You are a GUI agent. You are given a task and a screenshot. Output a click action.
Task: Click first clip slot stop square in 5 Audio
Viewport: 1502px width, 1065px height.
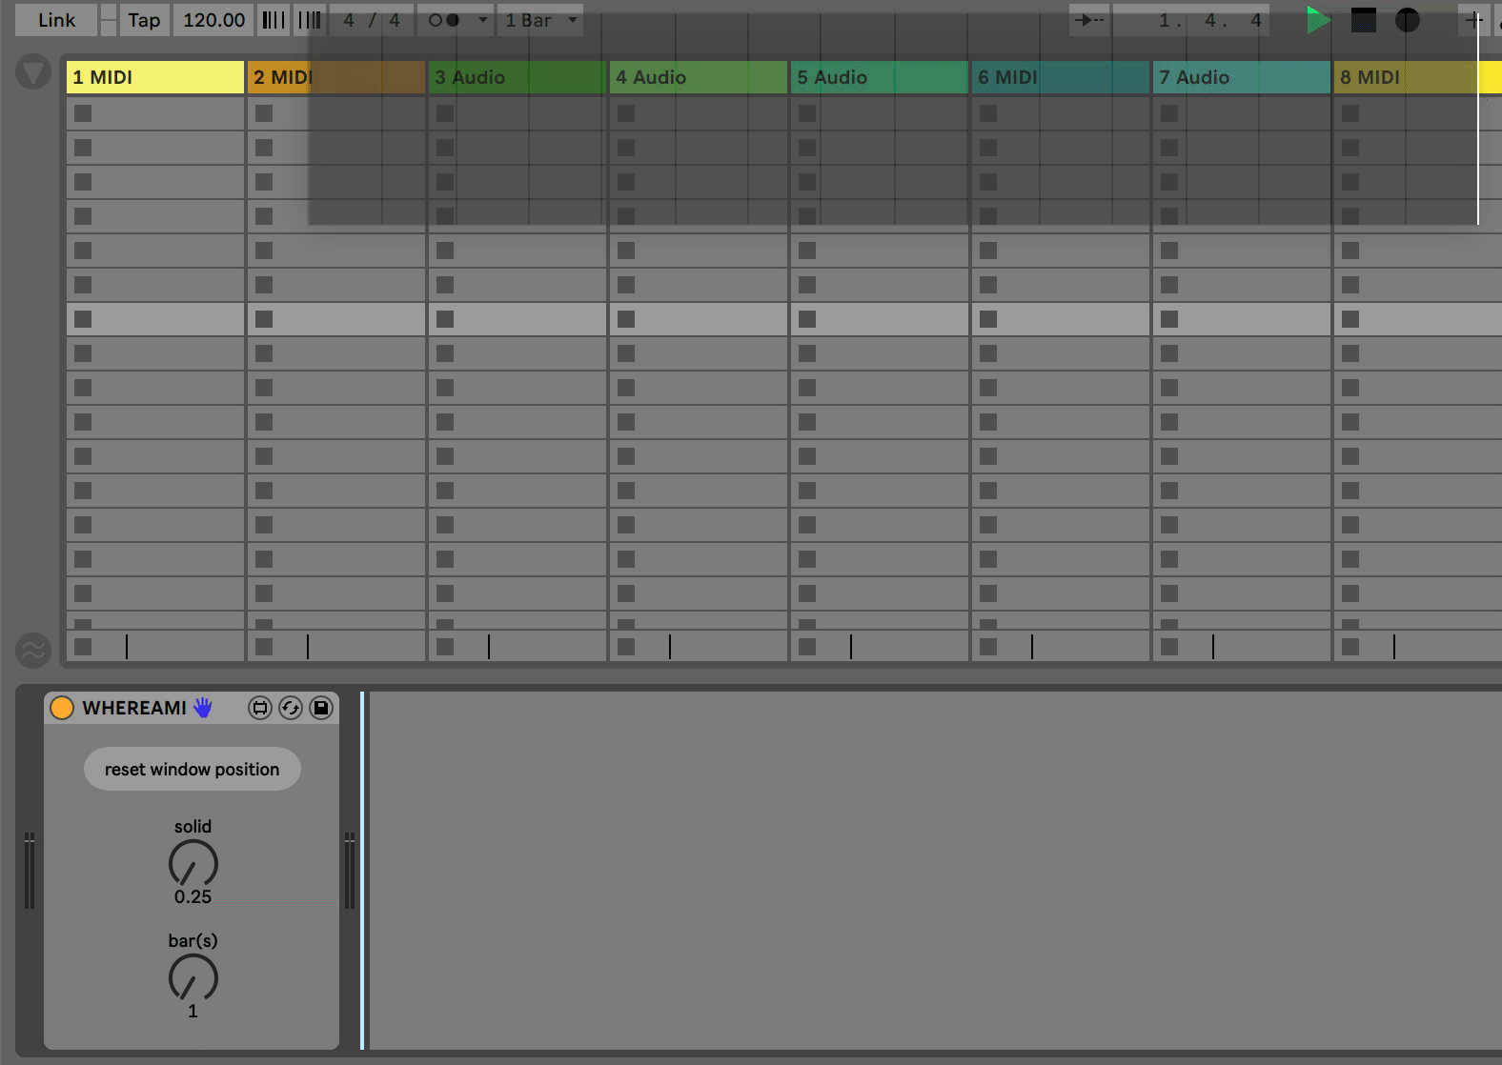(807, 113)
